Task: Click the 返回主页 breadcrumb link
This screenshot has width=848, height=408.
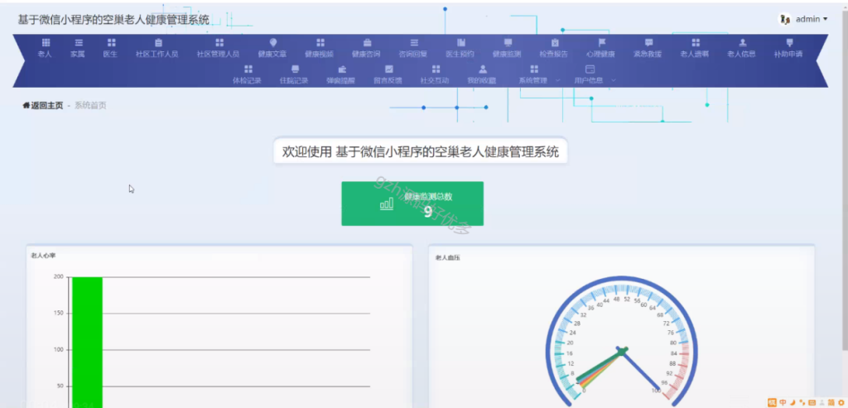Action: (x=43, y=105)
